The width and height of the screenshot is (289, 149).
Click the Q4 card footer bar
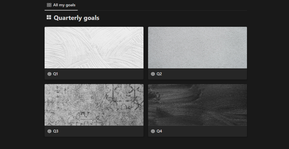coord(197,131)
